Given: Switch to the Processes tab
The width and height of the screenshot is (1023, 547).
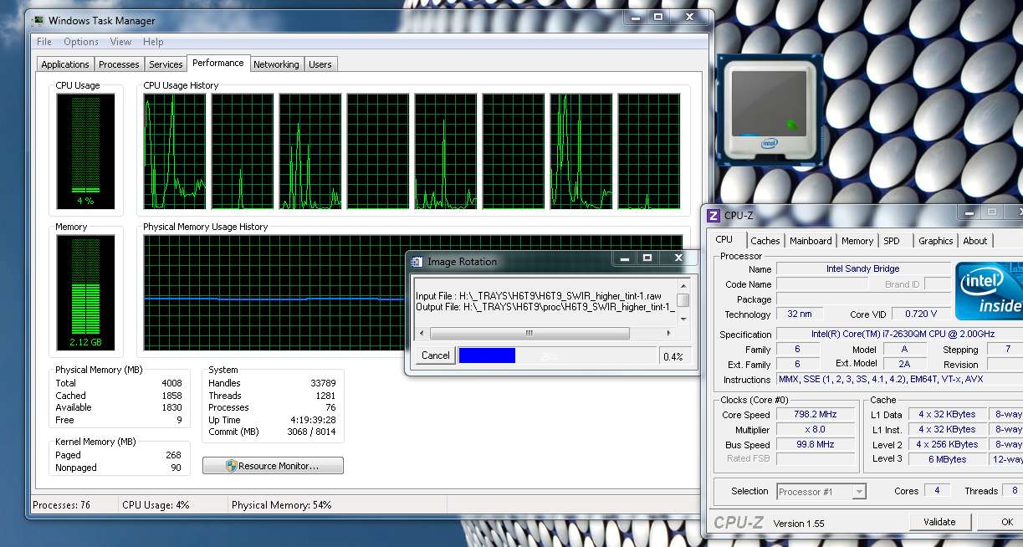Looking at the screenshot, I should [x=119, y=64].
